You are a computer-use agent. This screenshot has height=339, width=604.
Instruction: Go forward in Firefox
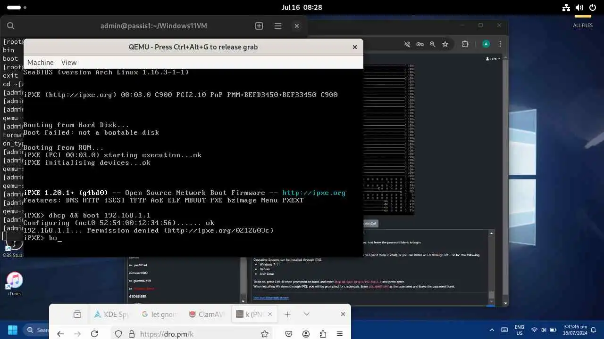[77, 334]
